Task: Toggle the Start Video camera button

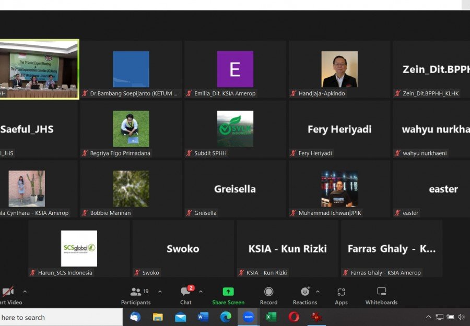Action: click(x=8, y=295)
